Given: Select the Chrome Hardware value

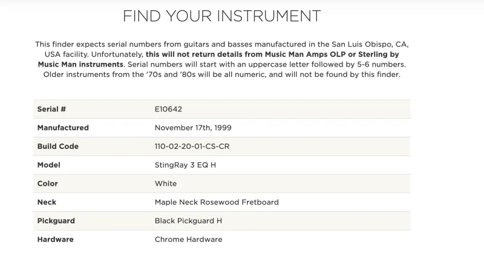Looking at the screenshot, I should pyautogui.click(x=188, y=240).
